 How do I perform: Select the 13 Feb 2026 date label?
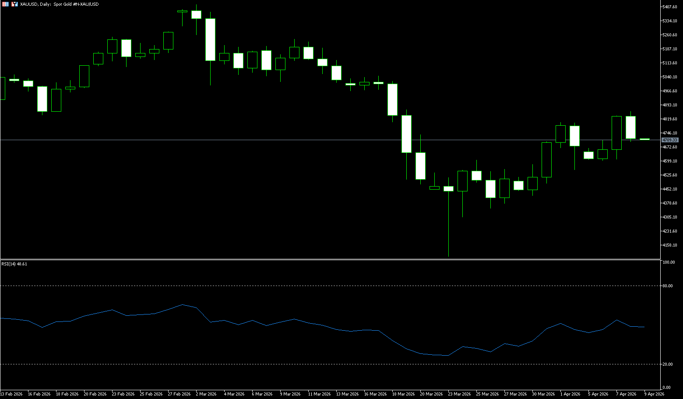click(x=11, y=394)
